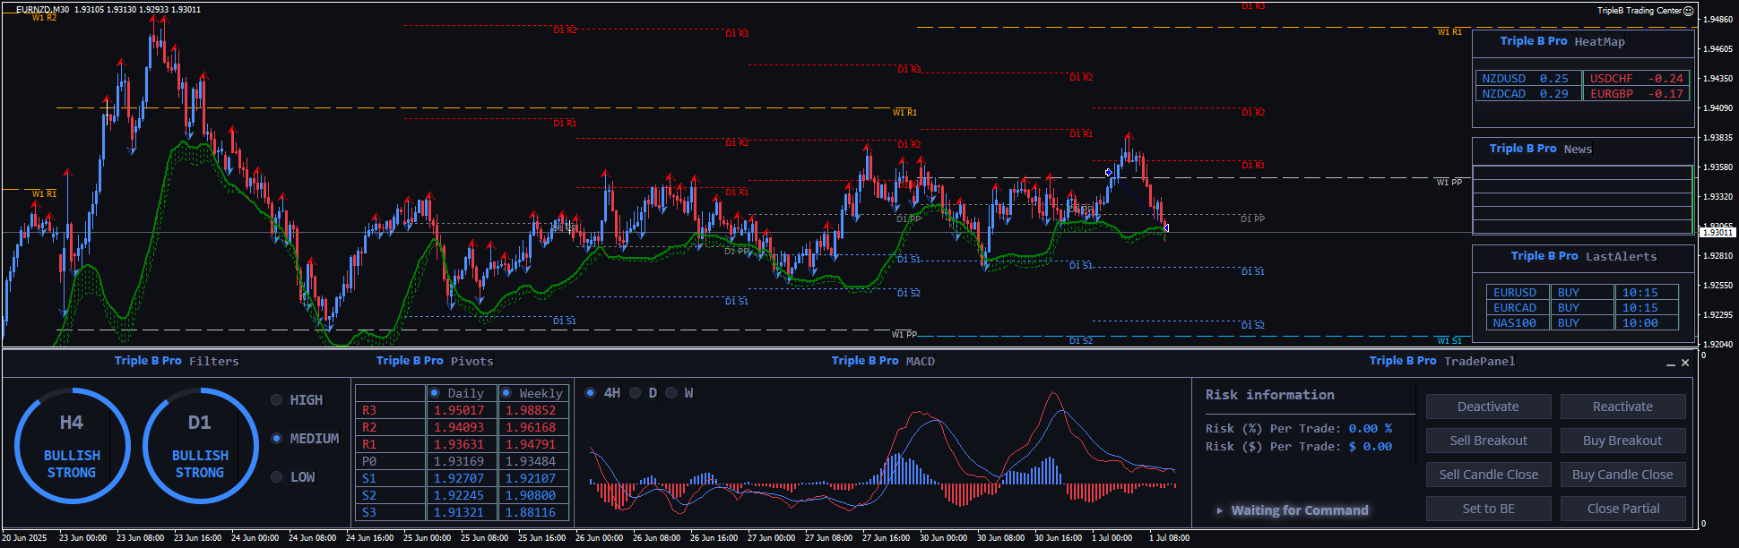Viewport: 1739px width, 548px height.
Task: Click the blue diamond trade marker on chart
Action: point(1109,172)
